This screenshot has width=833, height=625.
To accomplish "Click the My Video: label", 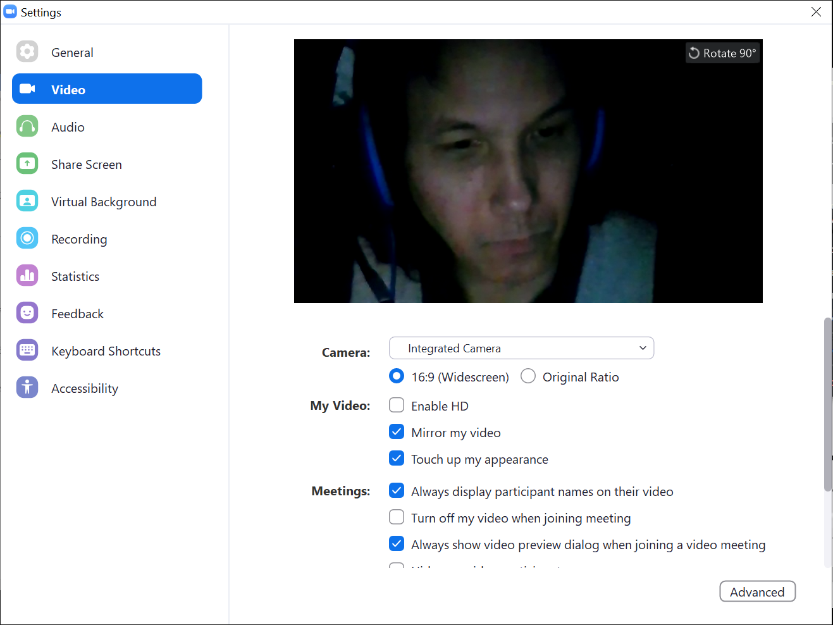I will tap(340, 405).
